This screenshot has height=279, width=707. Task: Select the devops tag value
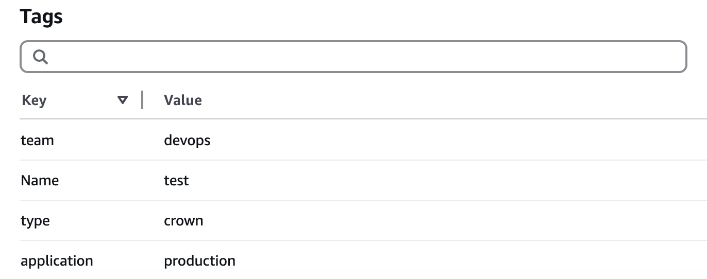187,140
